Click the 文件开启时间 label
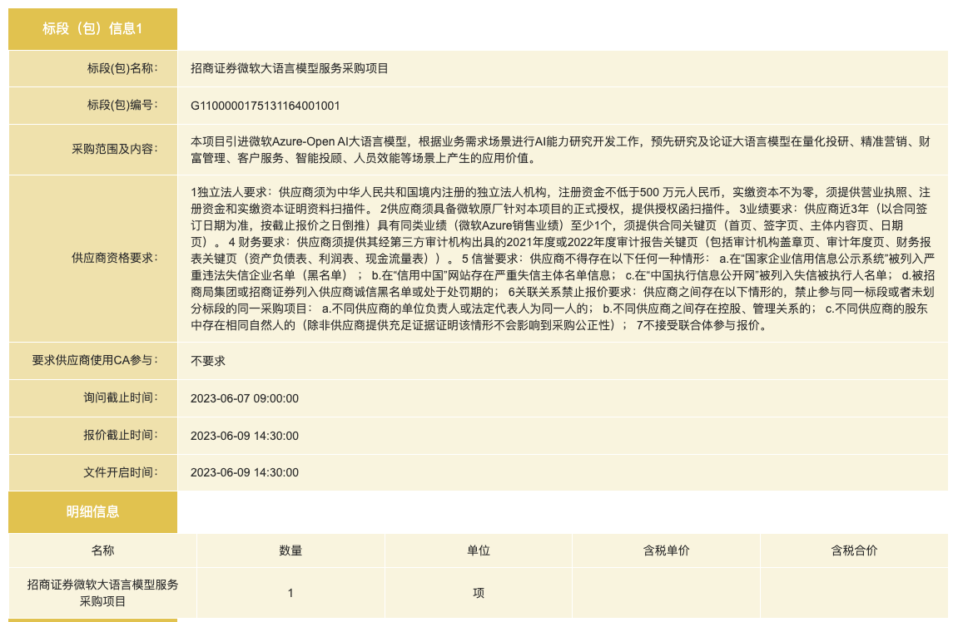This screenshot has width=958, height=622. [x=121, y=471]
